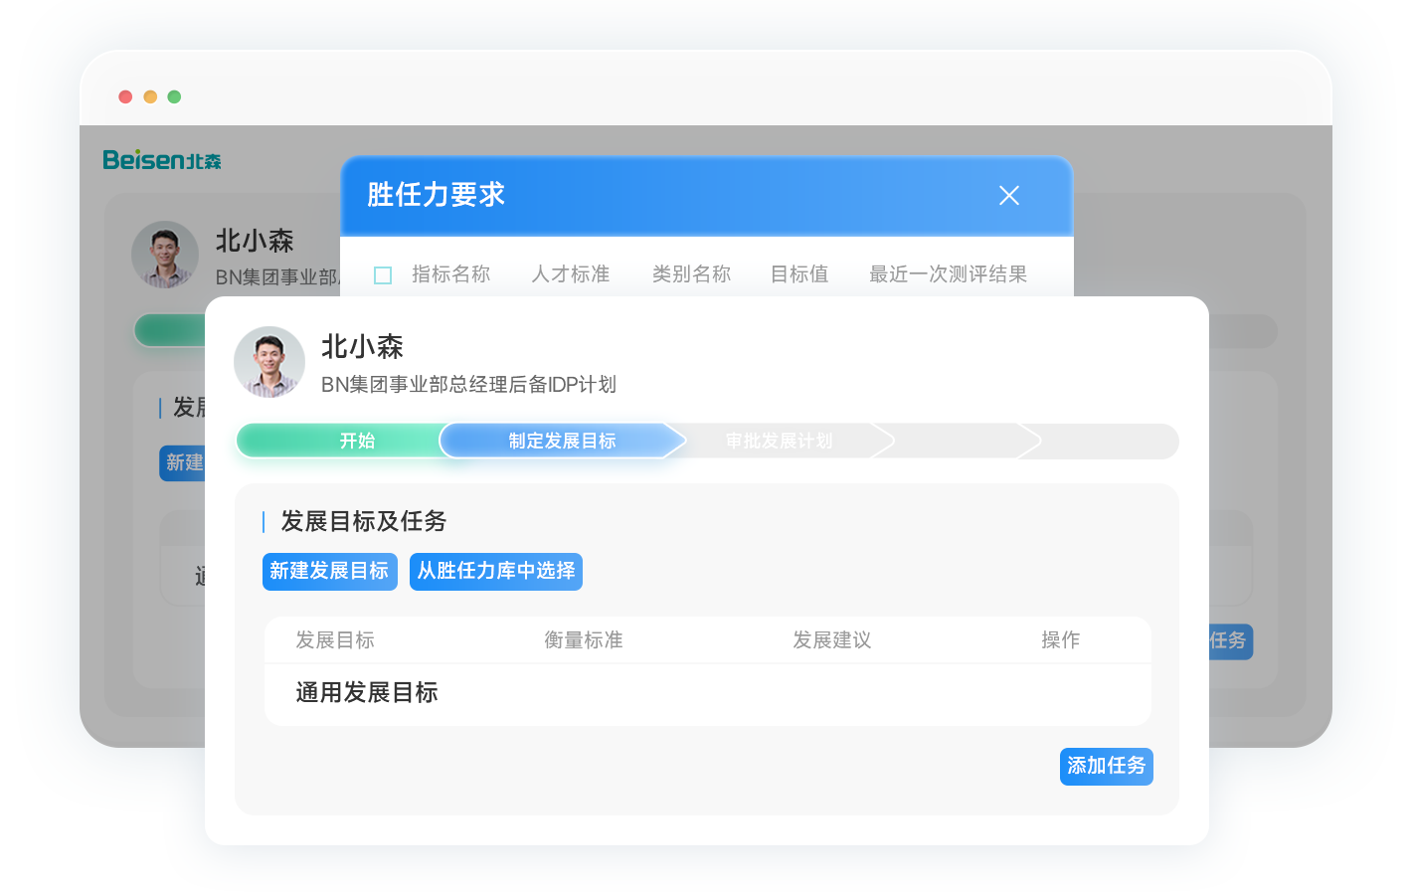The image size is (1412, 895).
Task: Click the 目标值 column header
Action: click(x=798, y=274)
